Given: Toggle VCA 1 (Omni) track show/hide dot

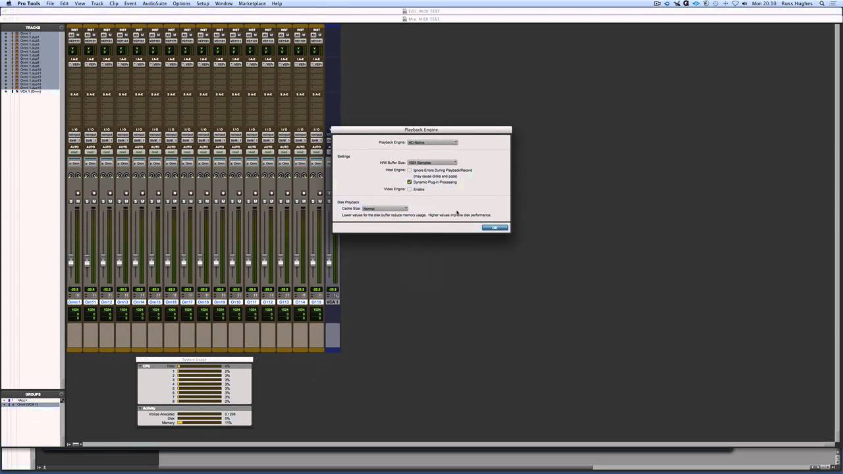Looking at the screenshot, I should 6,92.
